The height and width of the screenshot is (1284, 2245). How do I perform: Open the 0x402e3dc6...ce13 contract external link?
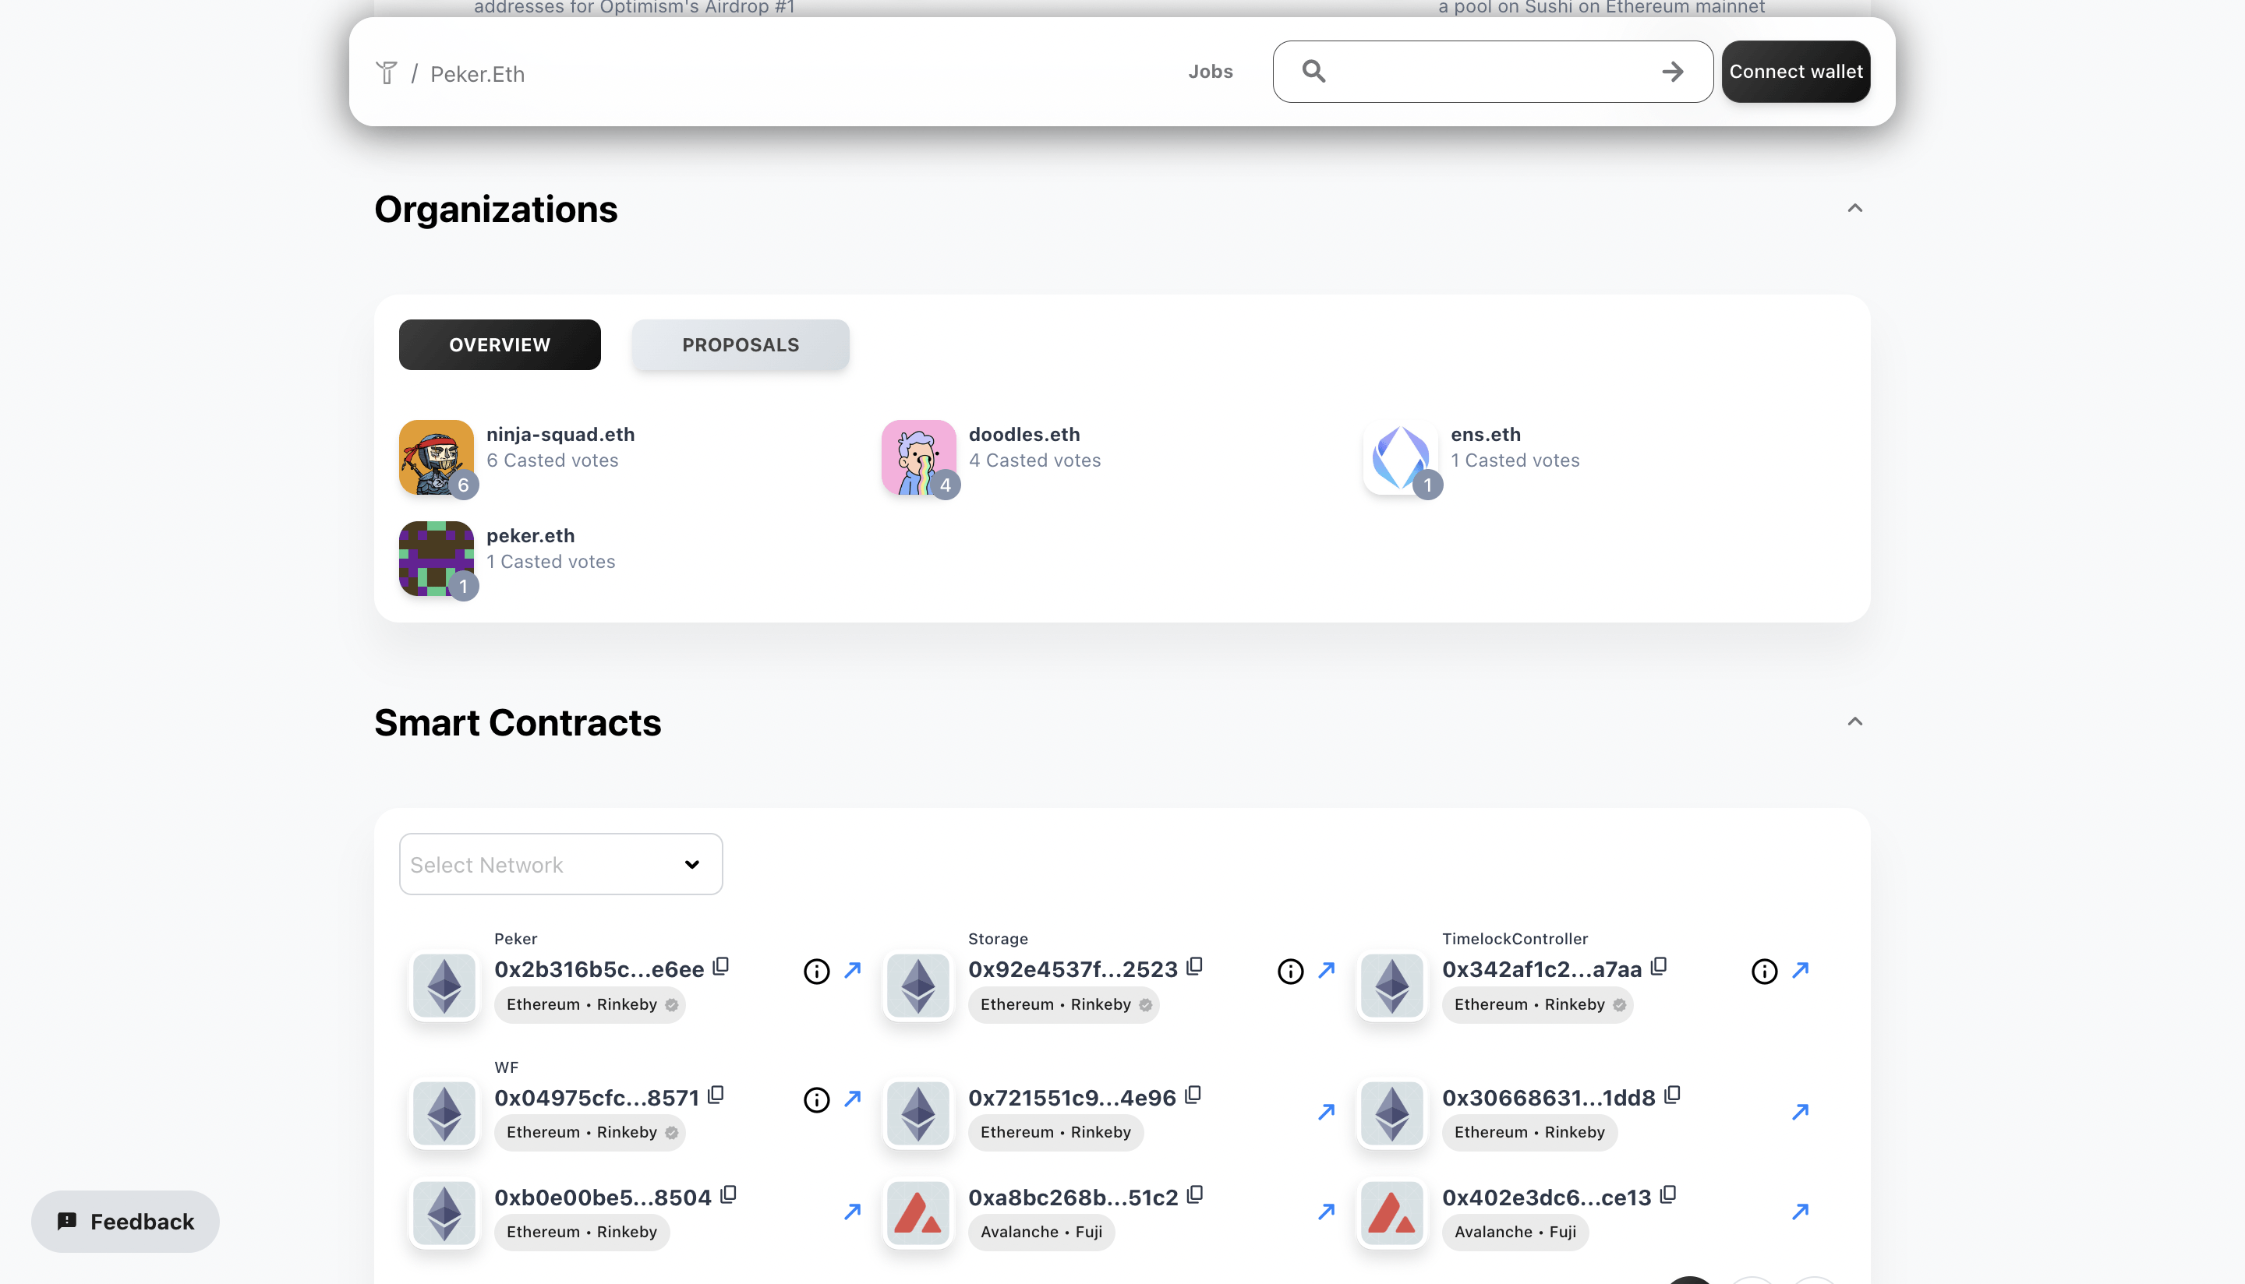1801,1212
